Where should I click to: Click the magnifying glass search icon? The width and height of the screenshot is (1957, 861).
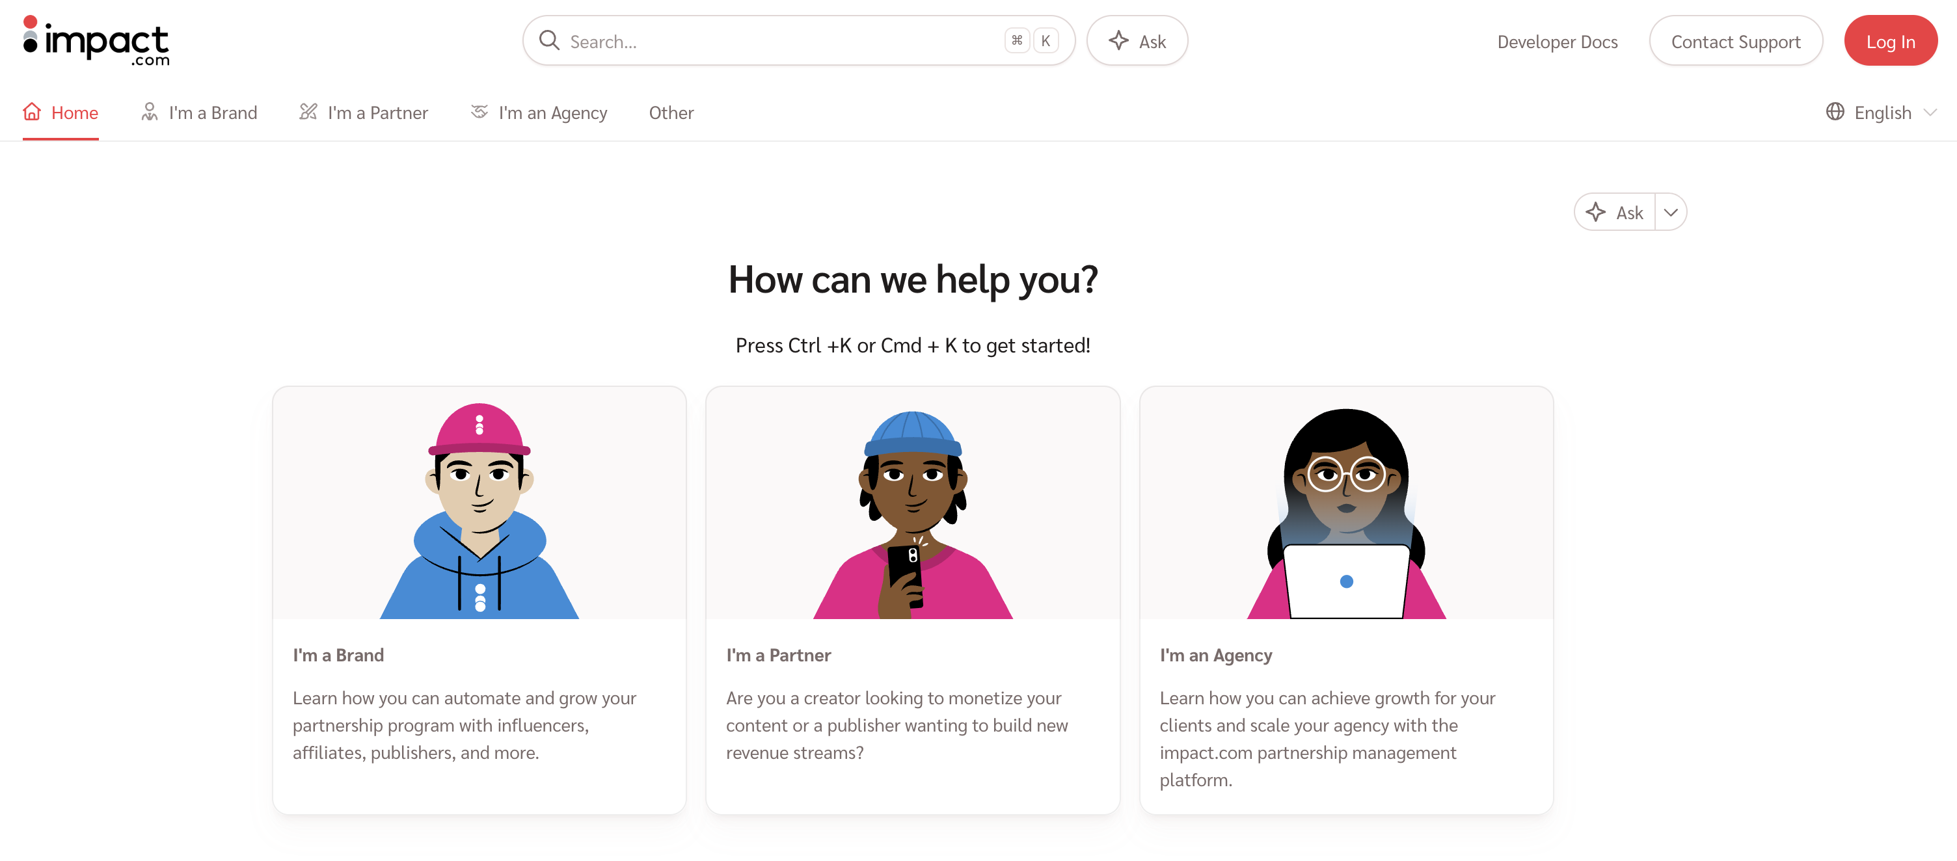pos(548,41)
